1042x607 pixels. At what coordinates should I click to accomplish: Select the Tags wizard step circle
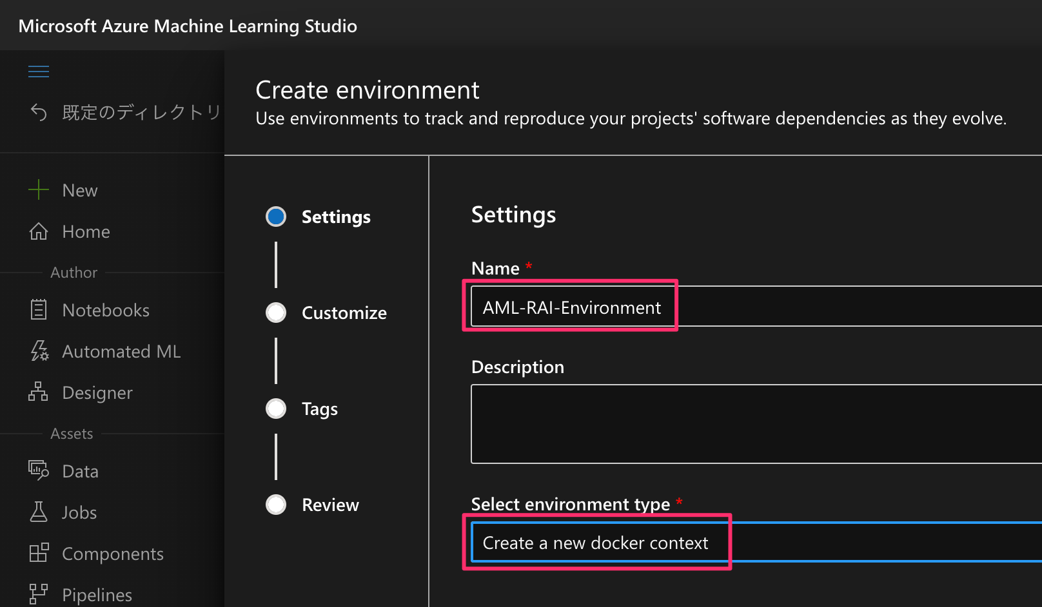tap(276, 409)
